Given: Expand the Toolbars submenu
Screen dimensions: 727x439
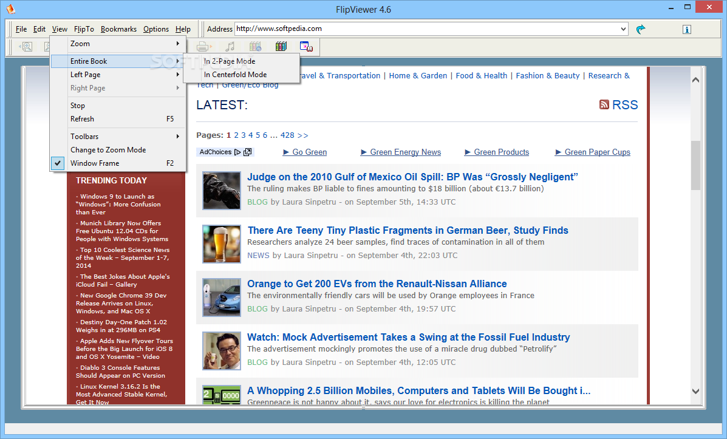Looking at the screenshot, I should [x=118, y=136].
